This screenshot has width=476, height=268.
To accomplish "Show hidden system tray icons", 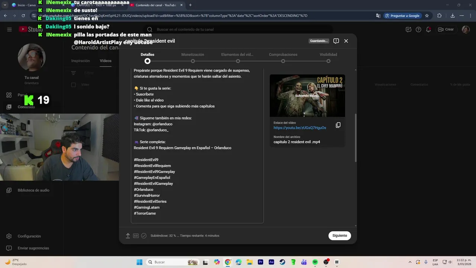I will pos(410,262).
